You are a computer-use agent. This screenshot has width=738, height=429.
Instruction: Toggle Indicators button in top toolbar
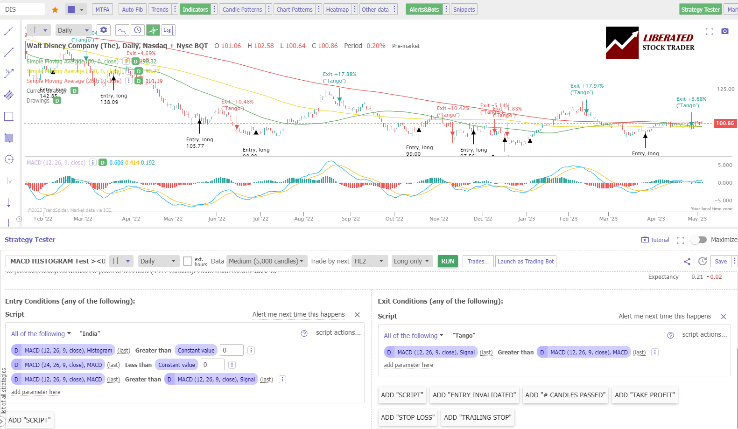pyautogui.click(x=195, y=9)
